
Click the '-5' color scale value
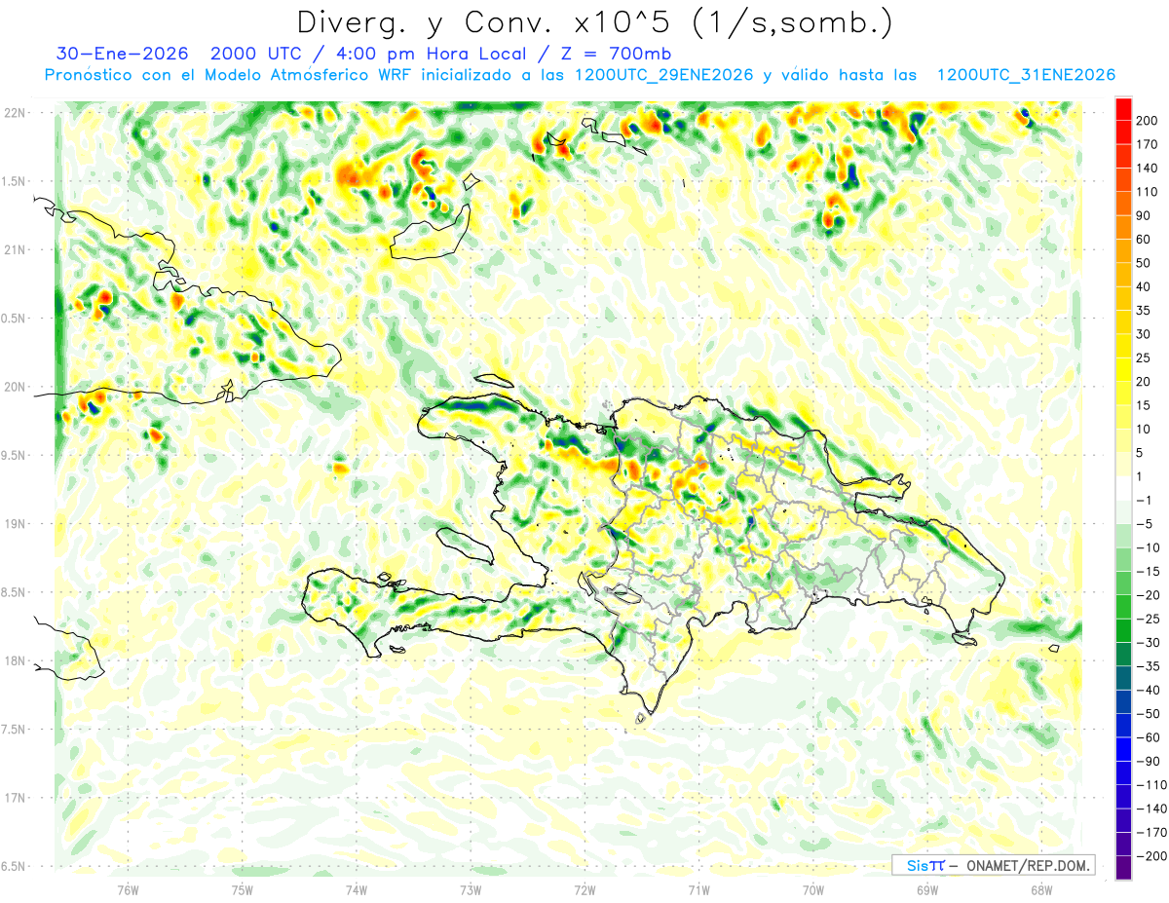(1144, 524)
